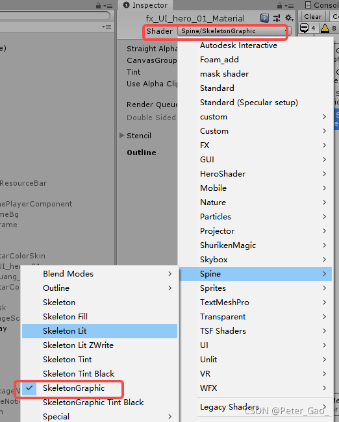The width and height of the screenshot is (339, 422).
Task: Open the material help reference icon
Action: tap(264, 18)
